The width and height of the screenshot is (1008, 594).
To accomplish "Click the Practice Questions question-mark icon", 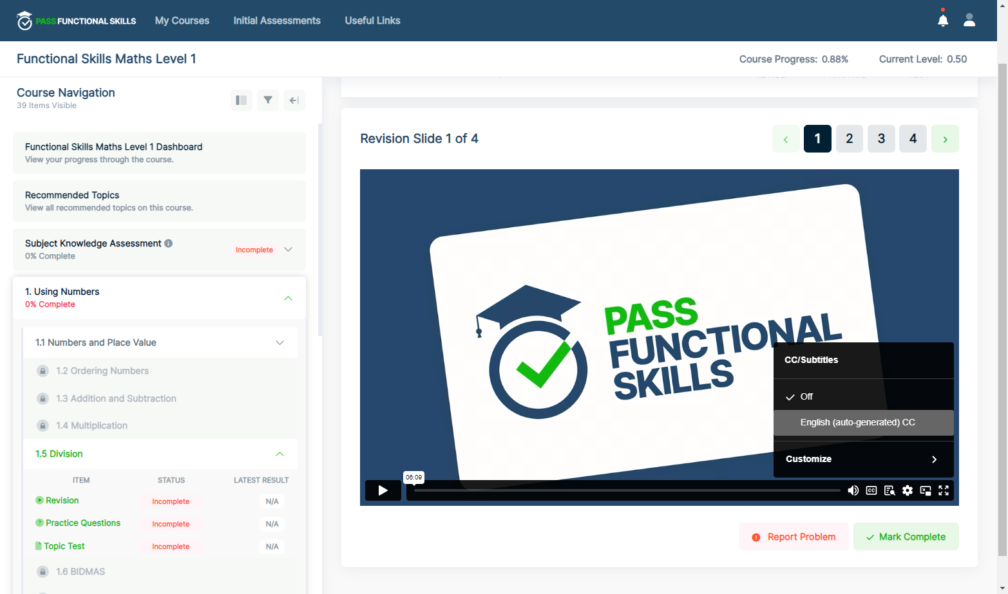I will (39, 523).
